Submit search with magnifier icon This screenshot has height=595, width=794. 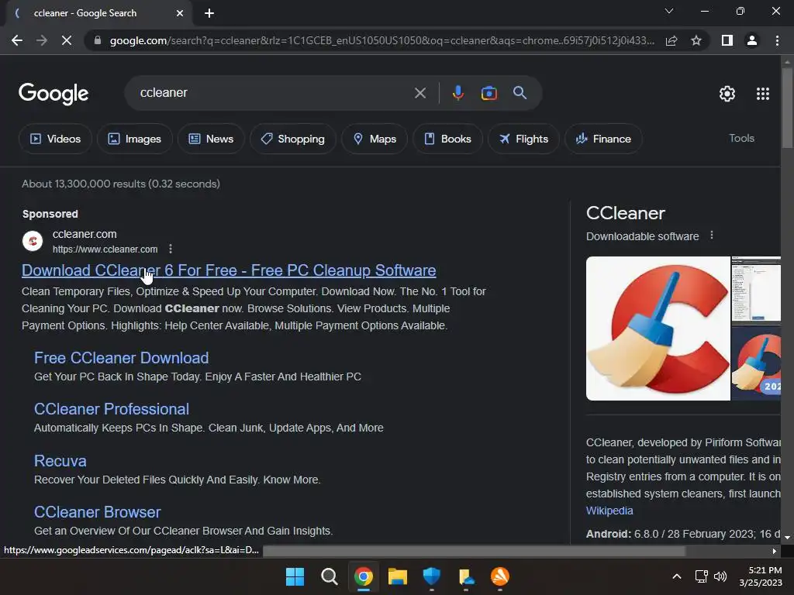tap(520, 93)
